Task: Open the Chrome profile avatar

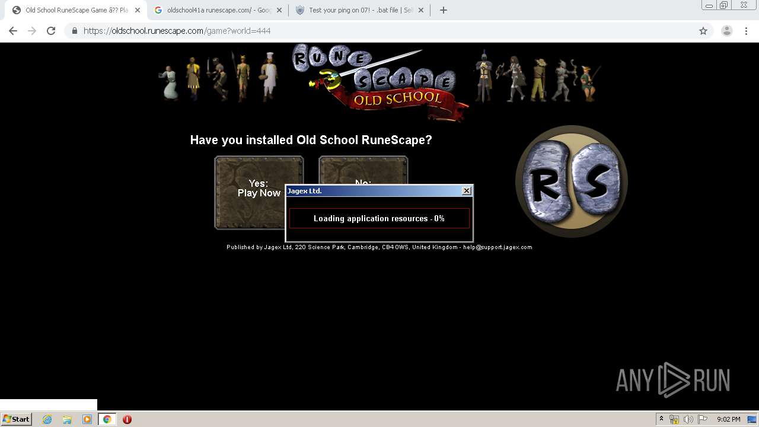Action: 727,31
